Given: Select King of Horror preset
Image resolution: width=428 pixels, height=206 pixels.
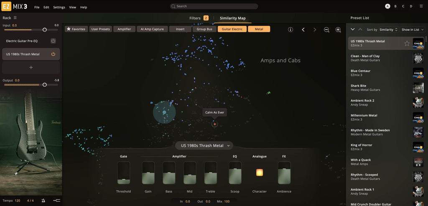Looking at the screenshot, I should click(386, 147).
